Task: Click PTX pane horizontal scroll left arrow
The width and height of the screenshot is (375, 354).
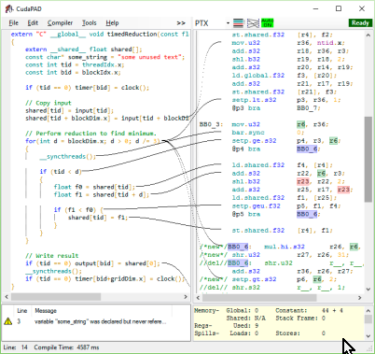Action: pos(198,298)
